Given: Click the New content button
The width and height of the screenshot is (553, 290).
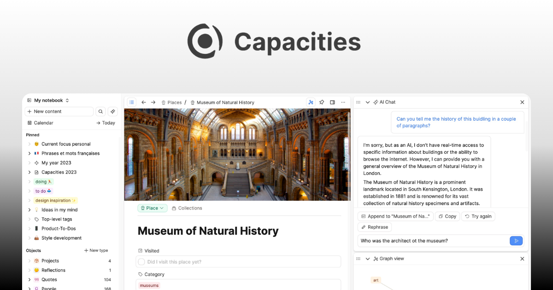Looking at the screenshot, I should point(59,111).
